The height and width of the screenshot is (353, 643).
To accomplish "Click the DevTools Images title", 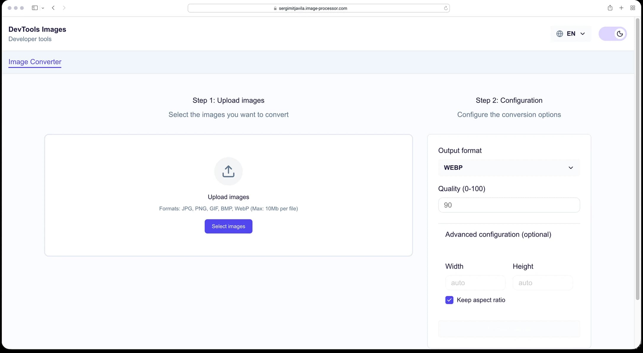I will point(37,29).
